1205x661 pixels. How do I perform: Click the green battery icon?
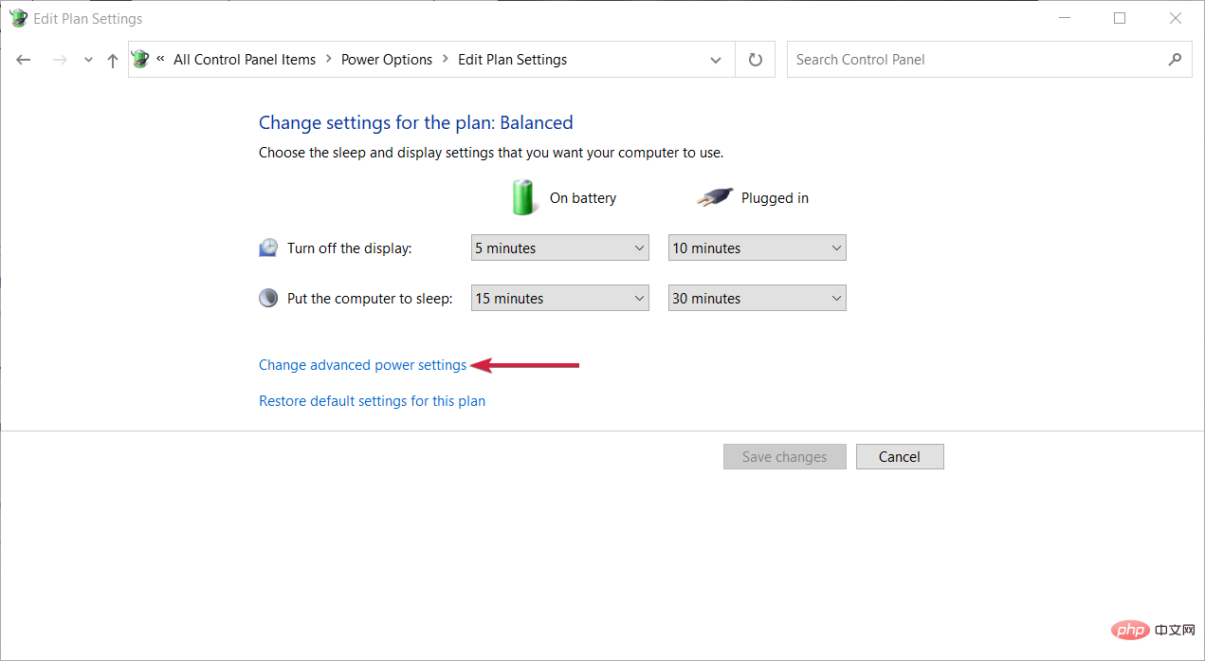522,197
